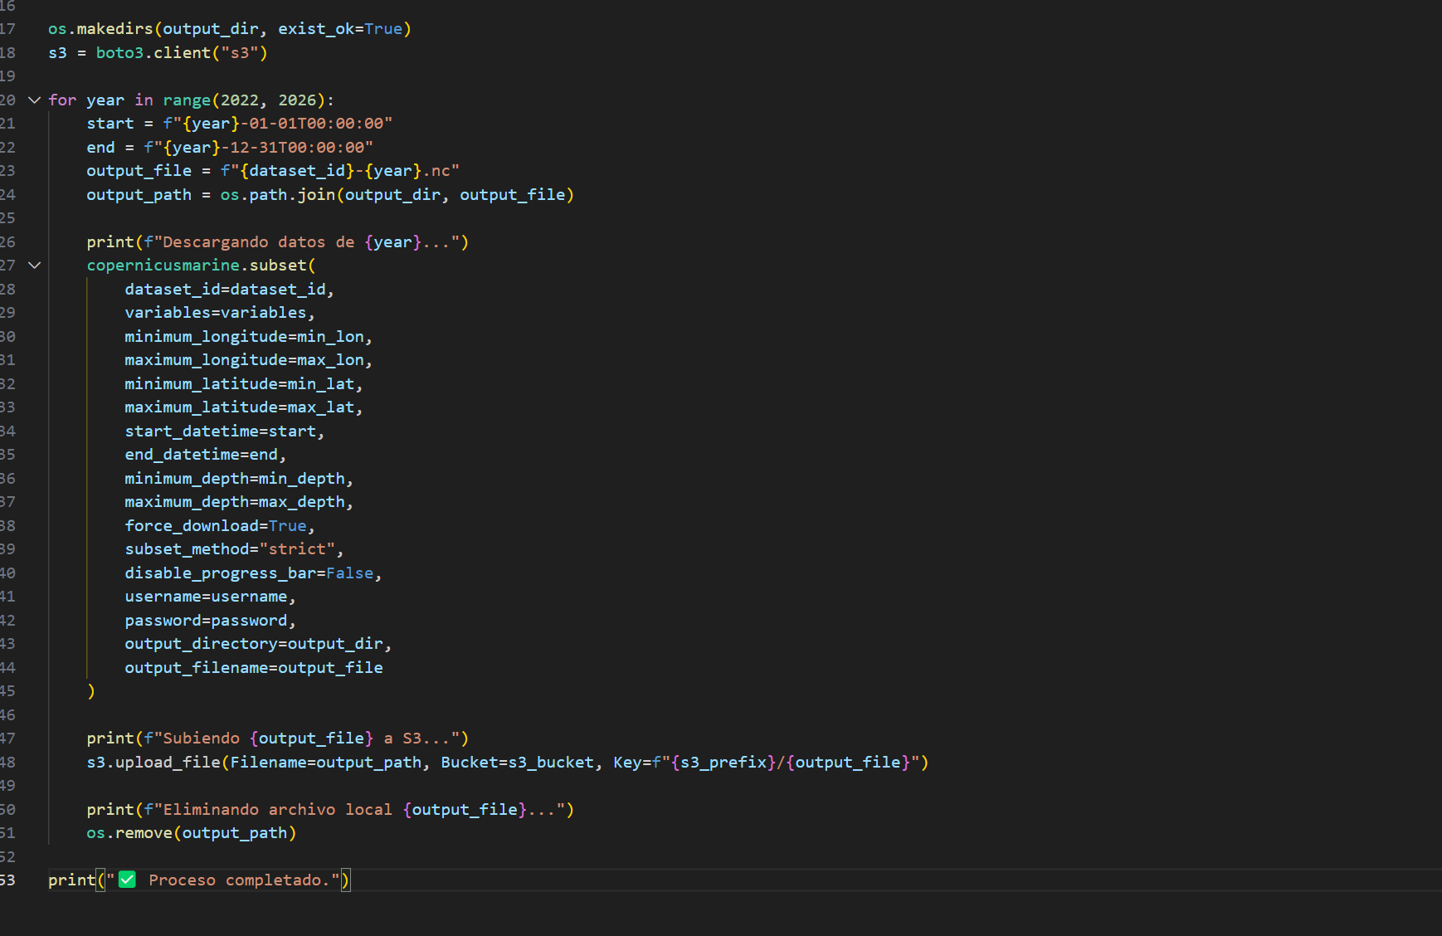Click 's3.upload_file' method call
Image resolution: width=1442 pixels, height=936 pixels.
[153, 762]
